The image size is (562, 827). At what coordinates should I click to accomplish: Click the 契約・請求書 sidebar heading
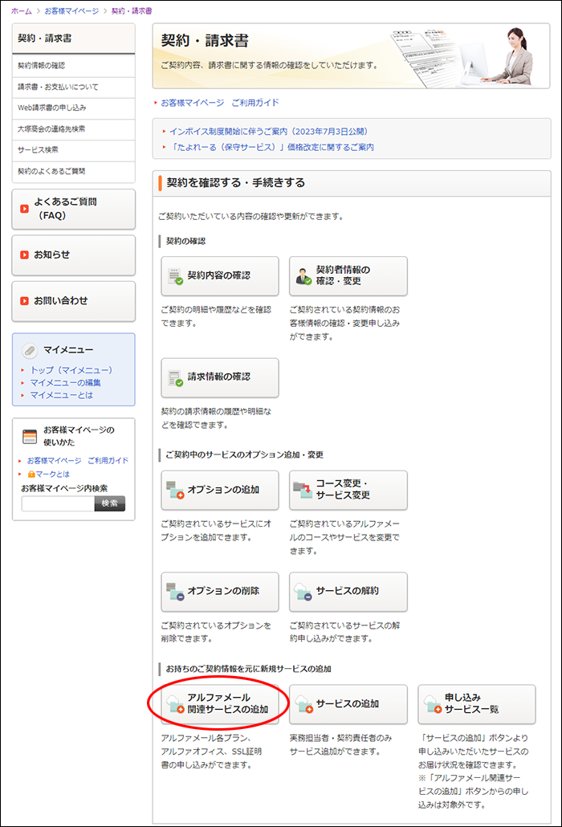pyautogui.click(x=73, y=39)
